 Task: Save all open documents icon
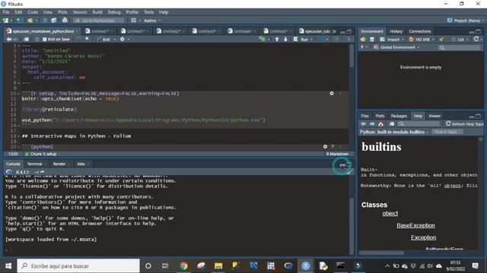[x=54, y=20]
